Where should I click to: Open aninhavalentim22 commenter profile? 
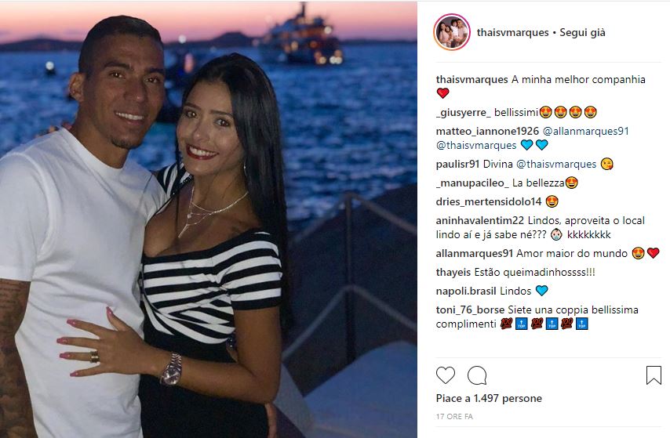[x=480, y=221]
